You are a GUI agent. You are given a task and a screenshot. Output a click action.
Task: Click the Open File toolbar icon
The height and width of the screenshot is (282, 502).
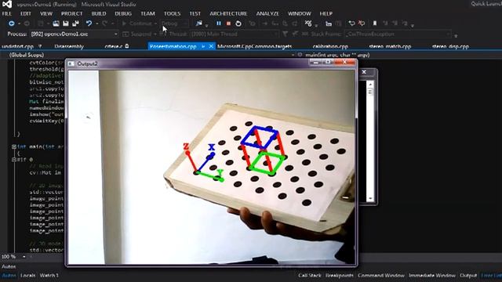[x=56, y=23]
